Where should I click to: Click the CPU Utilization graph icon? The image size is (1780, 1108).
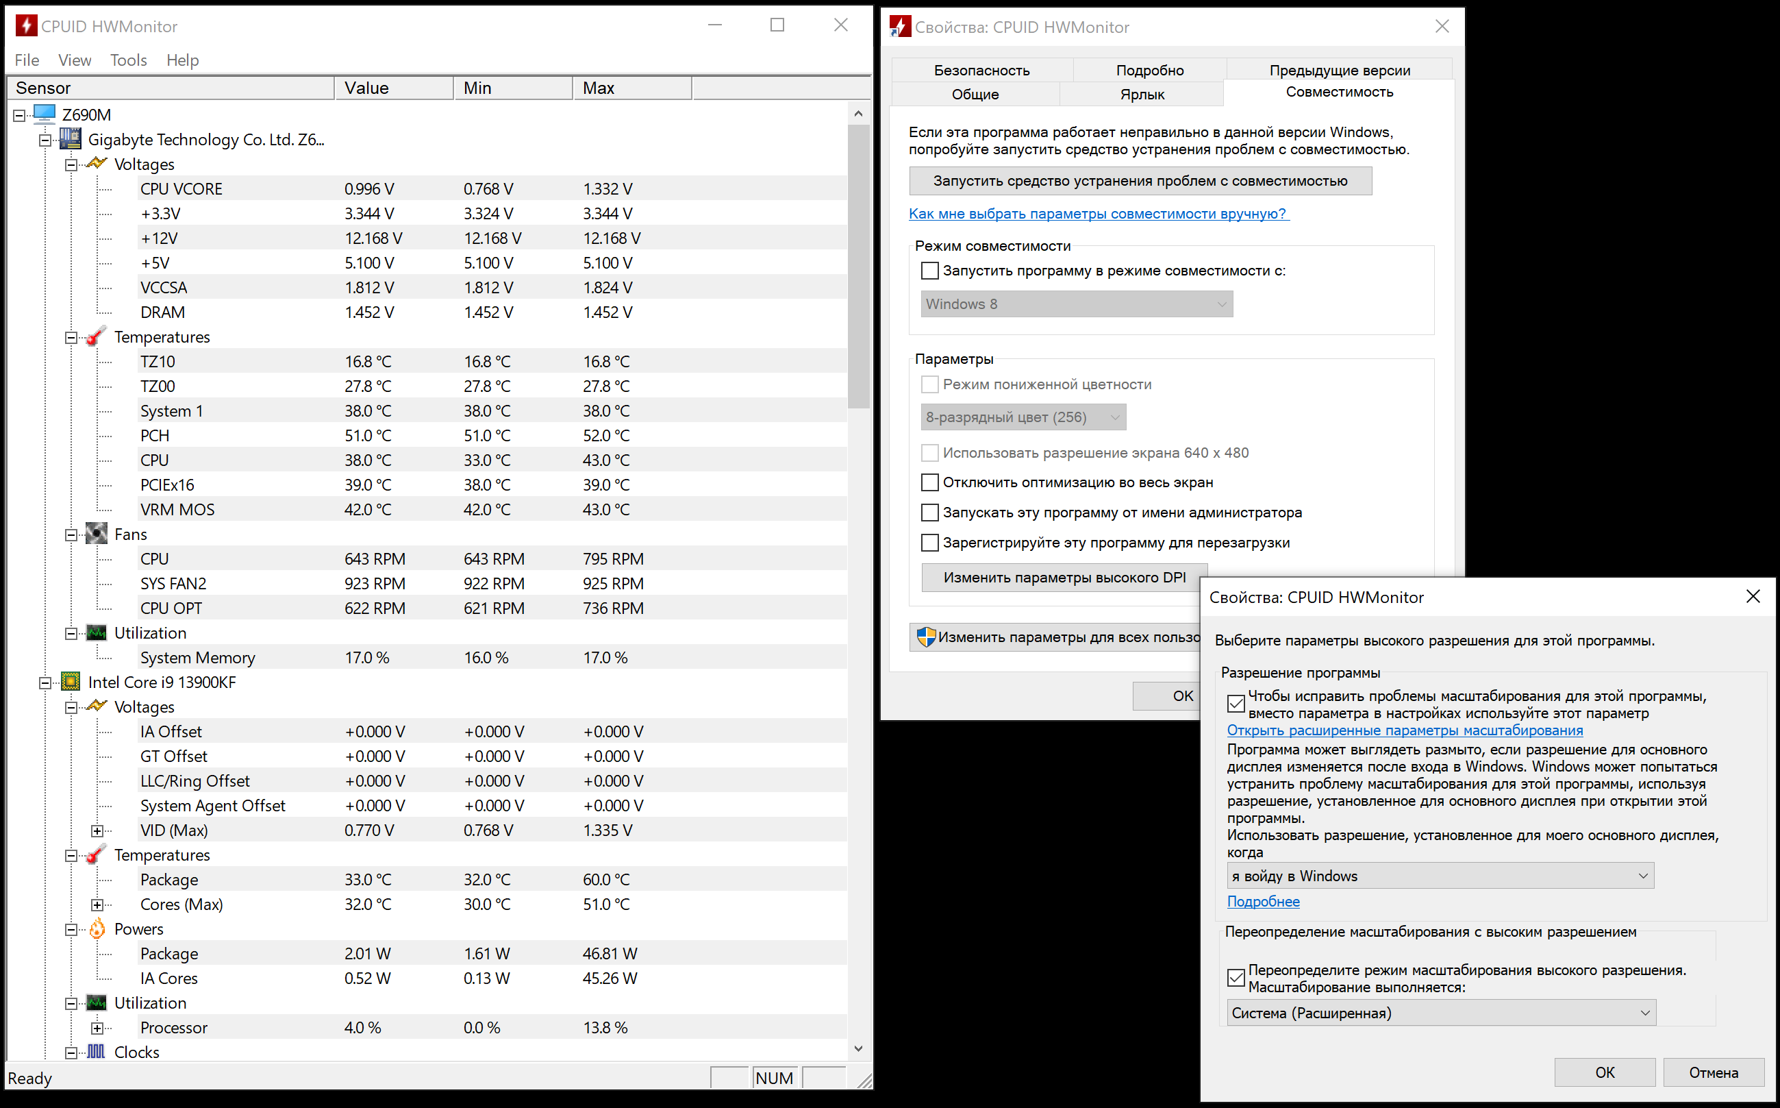click(x=97, y=1002)
